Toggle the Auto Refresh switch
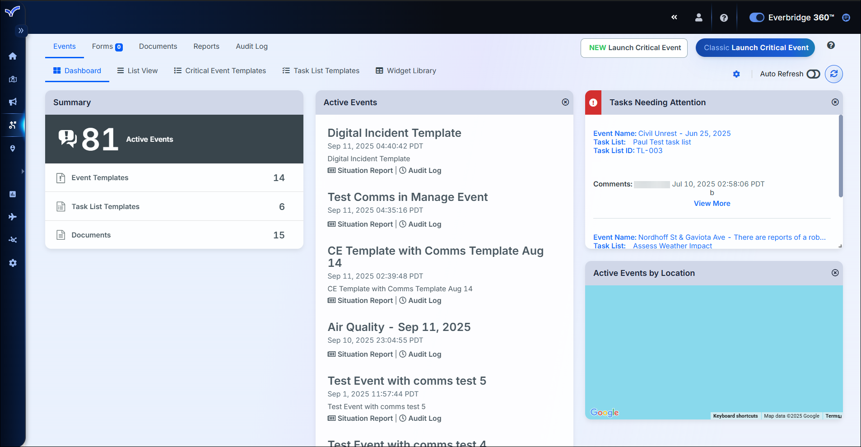861x447 pixels. [x=813, y=74]
